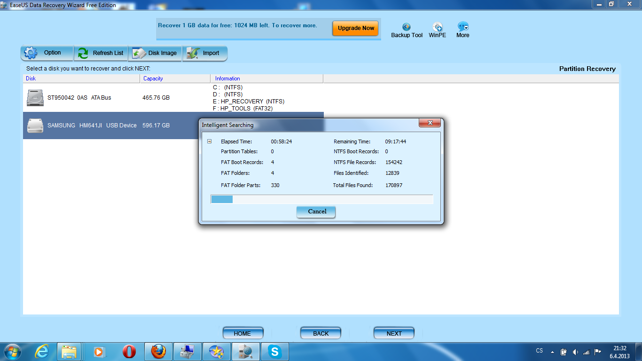Click the E : HP_RECOVERY (NTFS) partition text
642x361 pixels.
click(249, 102)
